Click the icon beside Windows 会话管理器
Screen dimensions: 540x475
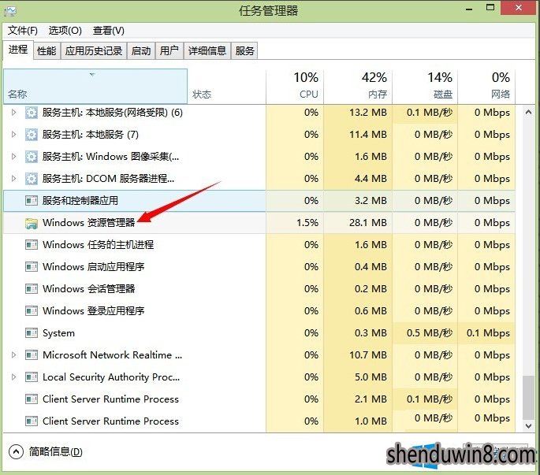coord(32,289)
